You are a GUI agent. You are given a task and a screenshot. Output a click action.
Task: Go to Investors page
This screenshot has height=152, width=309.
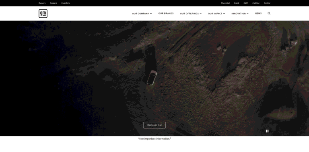tap(66, 3)
